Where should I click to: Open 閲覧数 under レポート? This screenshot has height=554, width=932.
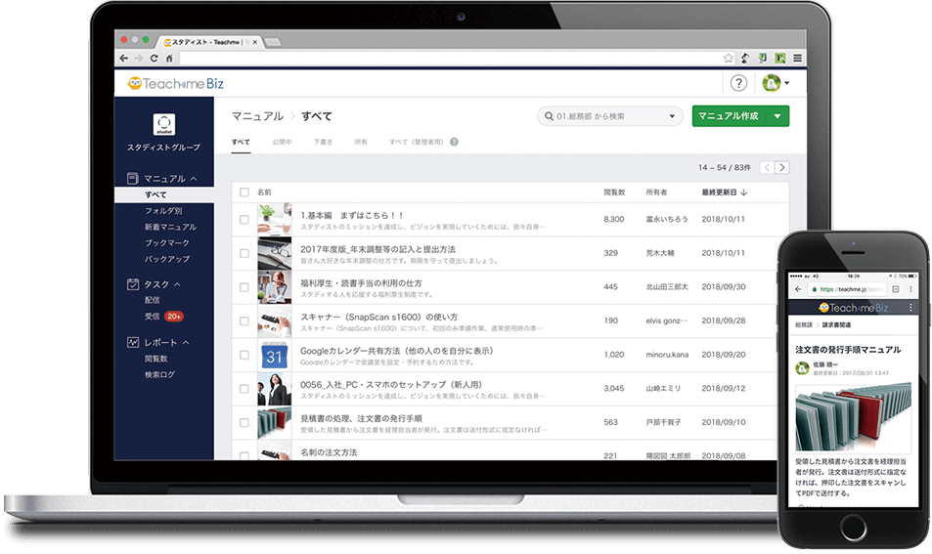click(x=155, y=359)
